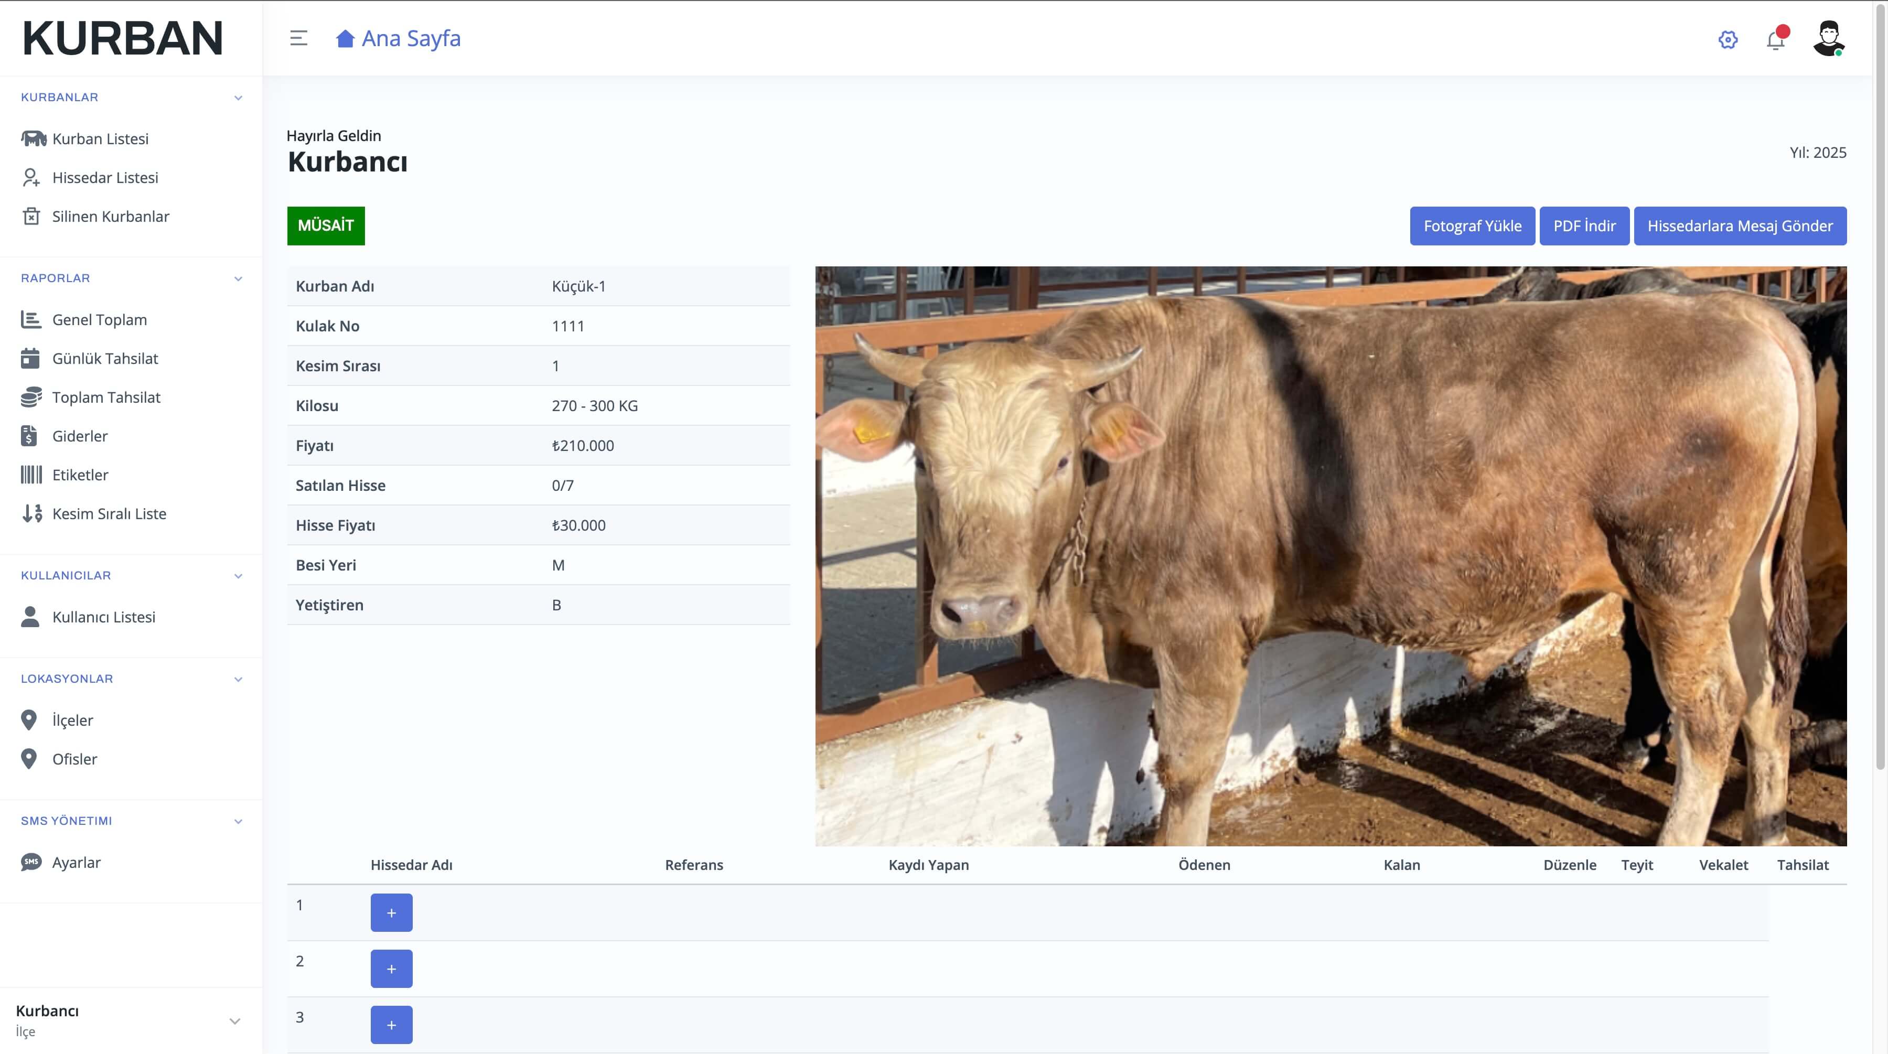Viewport: 1888px width, 1054px height.
Task: Click the user avatar in the header
Action: click(1829, 38)
